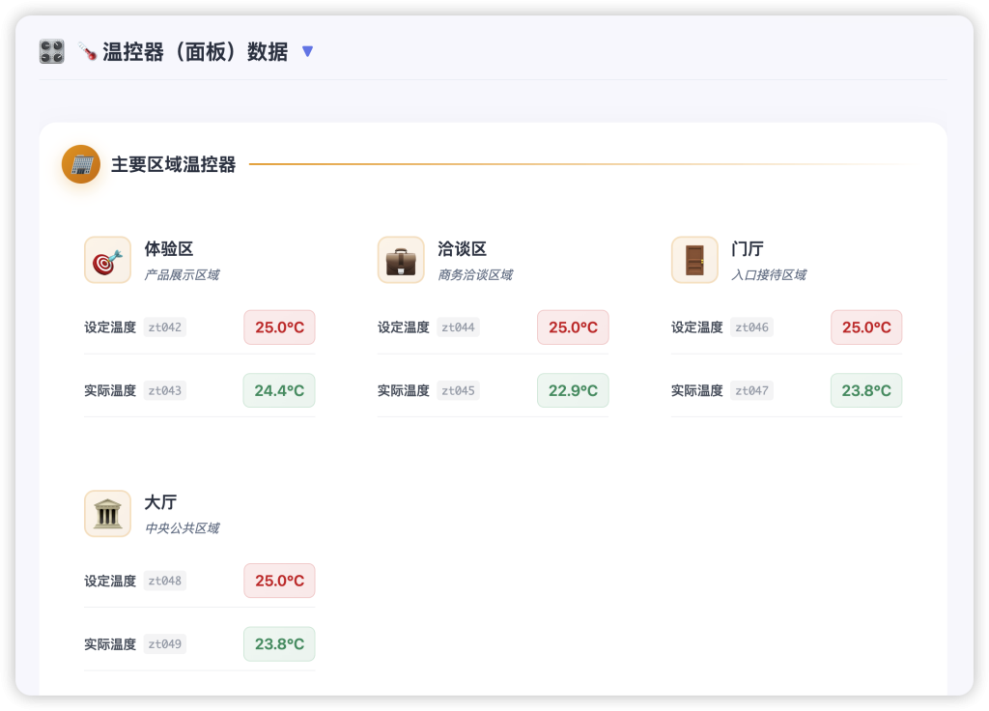Click 洽谈区 actual temperature 22.9°C value
Viewport: 989px width, 711px height.
(573, 390)
